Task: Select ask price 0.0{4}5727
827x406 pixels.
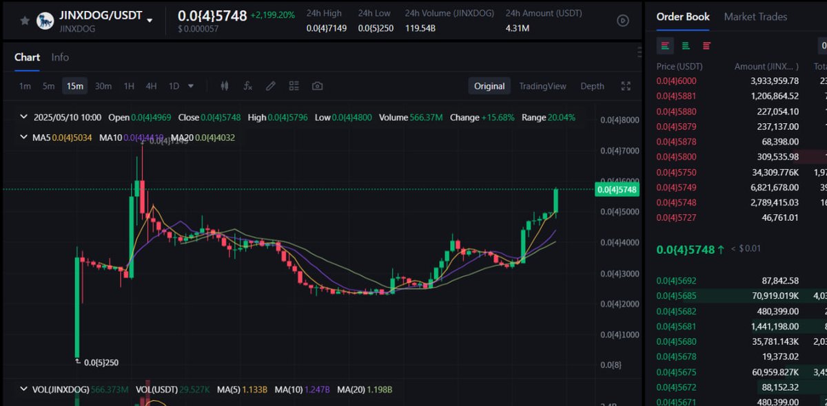Action: pyautogui.click(x=677, y=217)
